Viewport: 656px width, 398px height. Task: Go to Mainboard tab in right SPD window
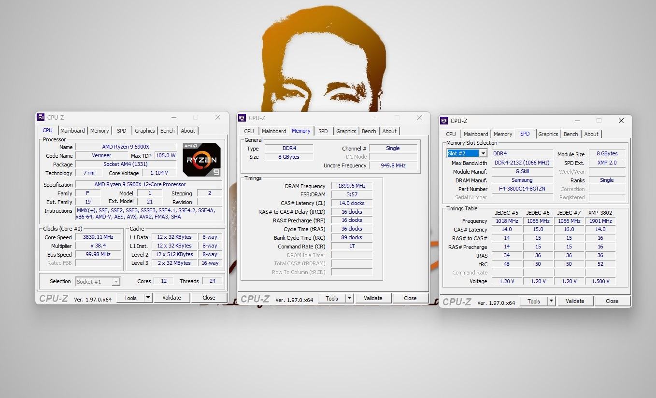coord(476,134)
